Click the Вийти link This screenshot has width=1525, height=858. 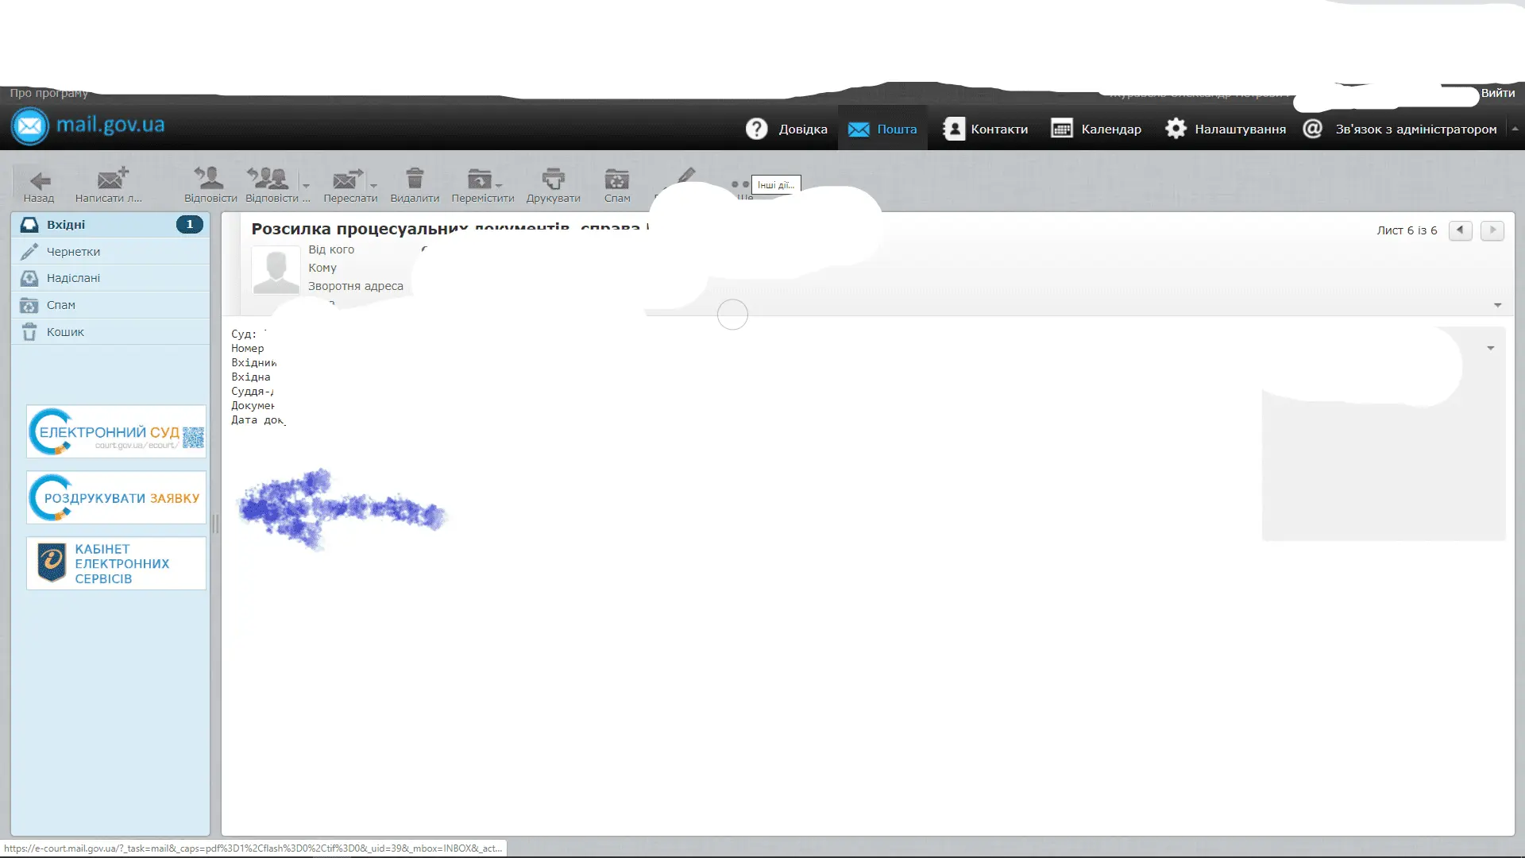(1498, 93)
